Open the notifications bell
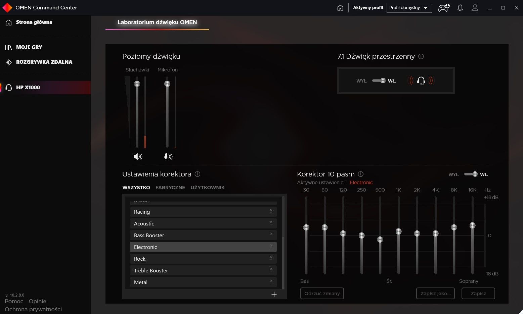Viewport: 523px width, 314px height. pyautogui.click(x=460, y=8)
